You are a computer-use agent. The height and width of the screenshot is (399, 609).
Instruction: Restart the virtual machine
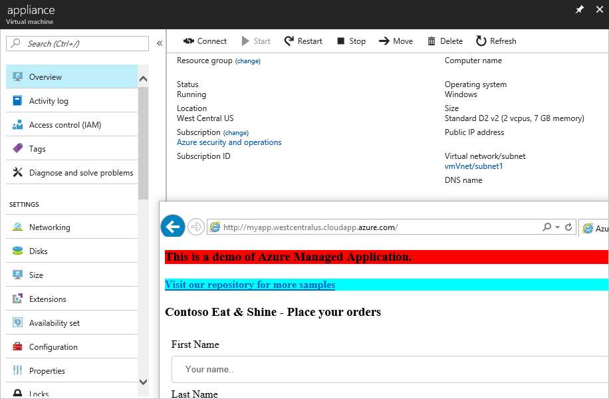click(x=303, y=41)
